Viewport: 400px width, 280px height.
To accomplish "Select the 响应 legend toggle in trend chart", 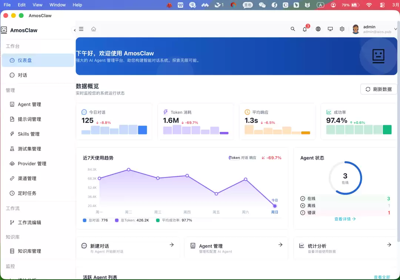I will click(253, 158).
